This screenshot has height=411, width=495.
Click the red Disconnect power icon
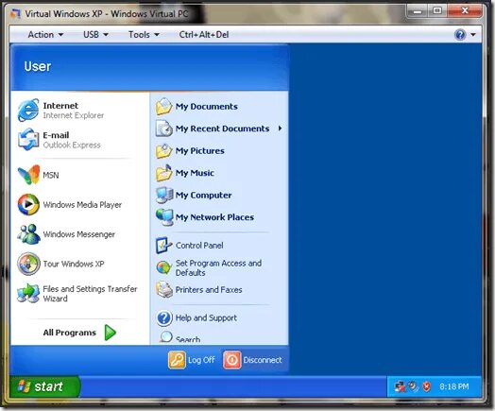[x=232, y=360]
